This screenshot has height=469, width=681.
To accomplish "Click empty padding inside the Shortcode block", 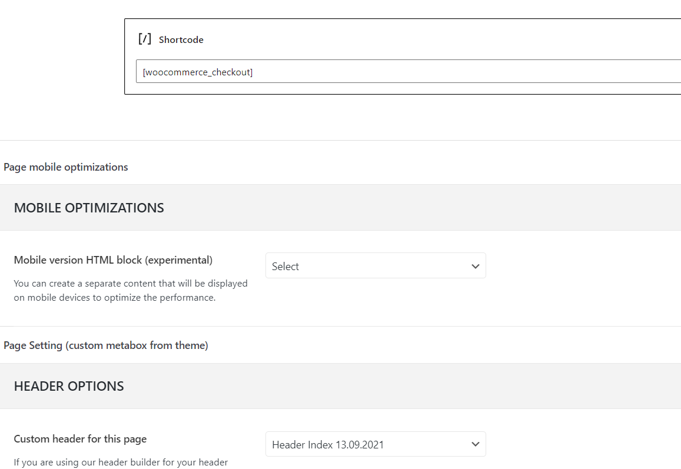I will [412, 40].
